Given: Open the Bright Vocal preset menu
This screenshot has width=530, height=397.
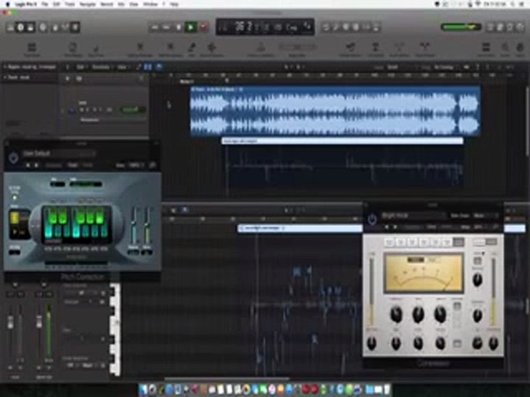Looking at the screenshot, I should [413, 216].
